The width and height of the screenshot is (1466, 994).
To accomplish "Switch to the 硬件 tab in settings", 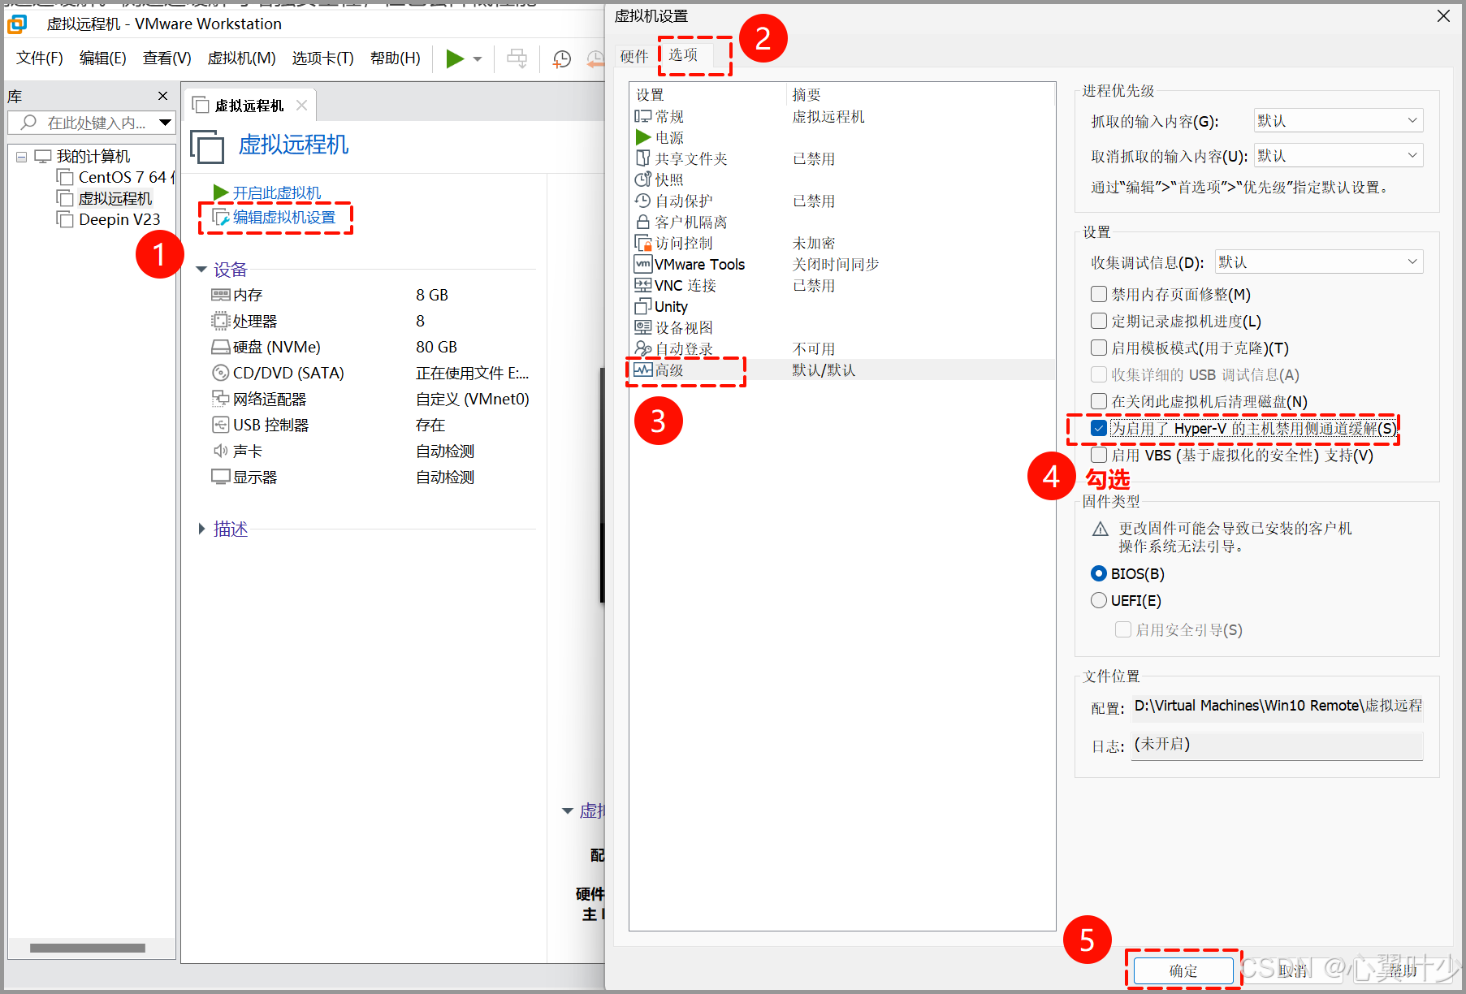I will [634, 55].
